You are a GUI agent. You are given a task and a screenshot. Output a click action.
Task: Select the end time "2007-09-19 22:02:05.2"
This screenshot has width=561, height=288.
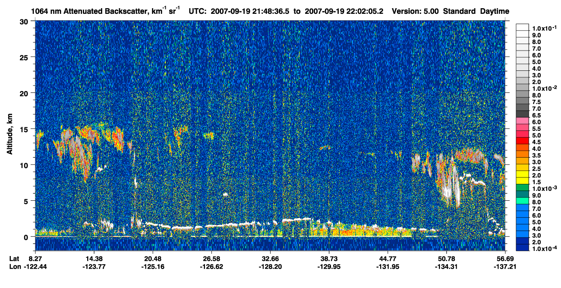344,11
